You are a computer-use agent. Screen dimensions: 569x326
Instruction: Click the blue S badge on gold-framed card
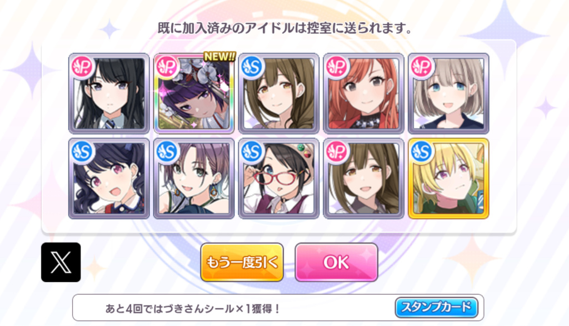(x=422, y=152)
